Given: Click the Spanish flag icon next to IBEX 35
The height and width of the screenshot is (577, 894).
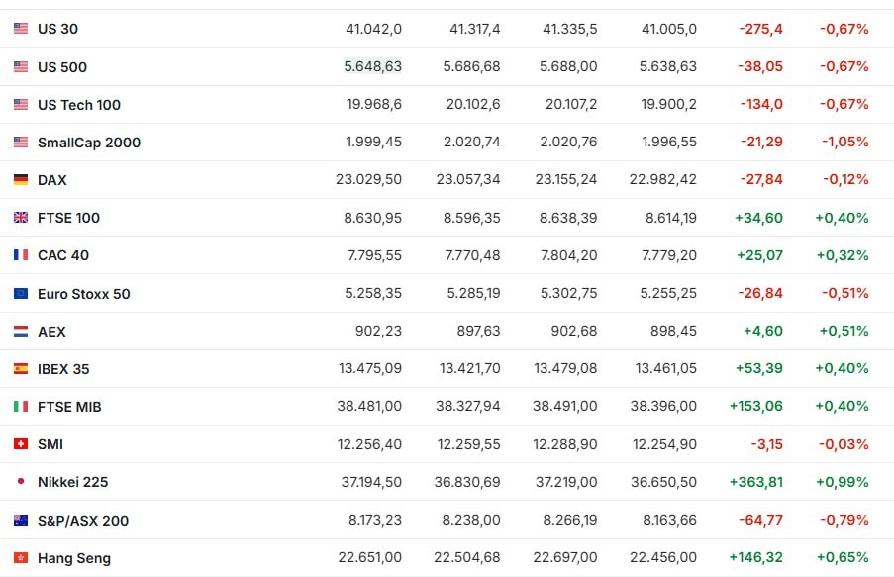Looking at the screenshot, I should tap(21, 369).
